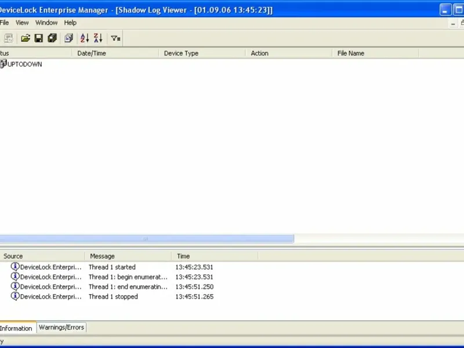Click the save-all stacked disks icon

[52, 38]
